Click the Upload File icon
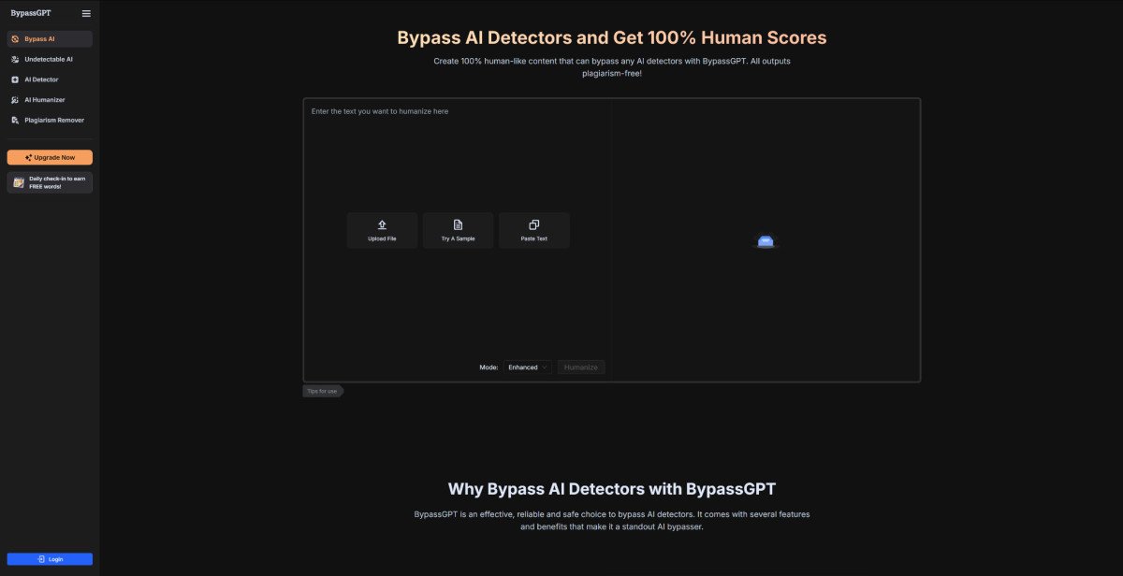This screenshot has width=1123, height=576. [x=382, y=224]
